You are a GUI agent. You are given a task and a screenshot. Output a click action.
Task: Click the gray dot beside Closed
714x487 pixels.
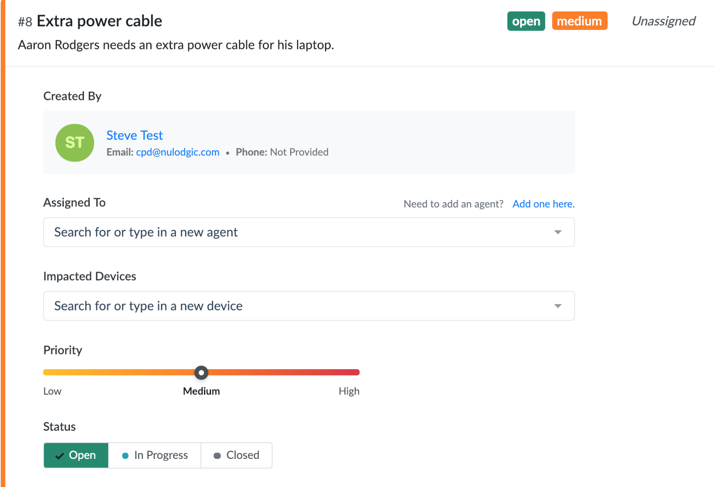217,456
